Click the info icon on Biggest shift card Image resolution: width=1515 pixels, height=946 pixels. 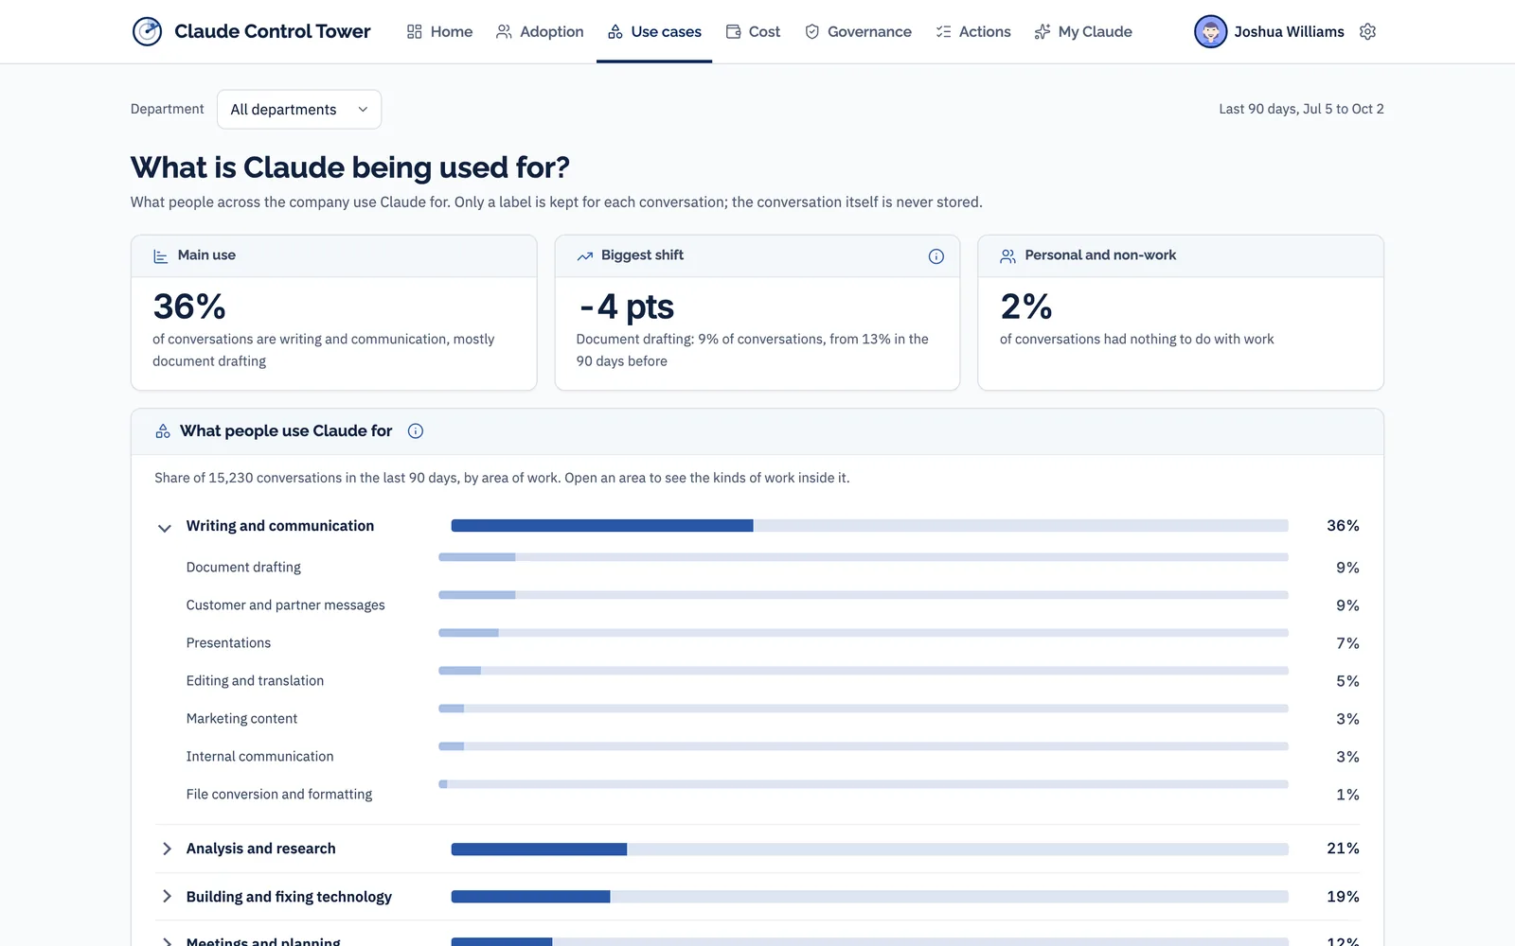[936, 256]
